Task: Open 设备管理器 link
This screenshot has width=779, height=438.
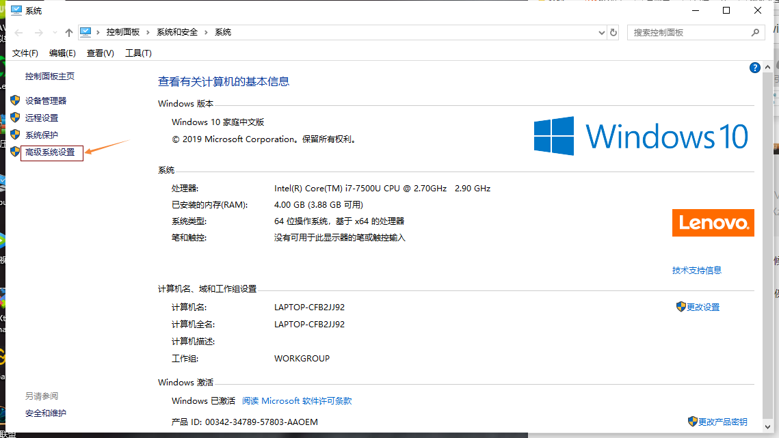Action: (46, 101)
